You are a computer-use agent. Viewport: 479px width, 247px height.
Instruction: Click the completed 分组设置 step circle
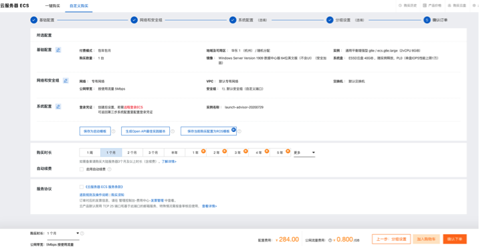330,20
